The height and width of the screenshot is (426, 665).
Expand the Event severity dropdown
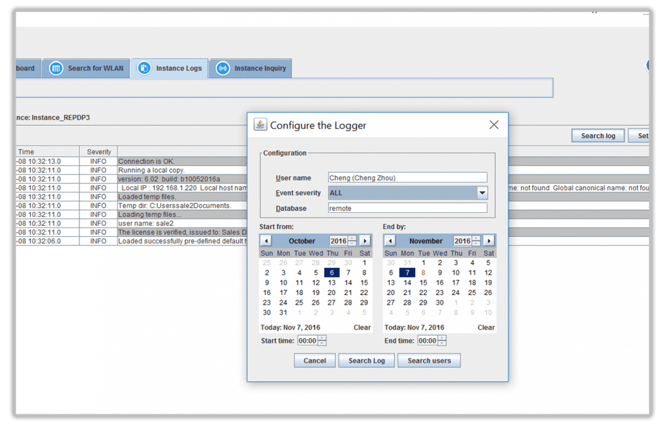tap(482, 193)
